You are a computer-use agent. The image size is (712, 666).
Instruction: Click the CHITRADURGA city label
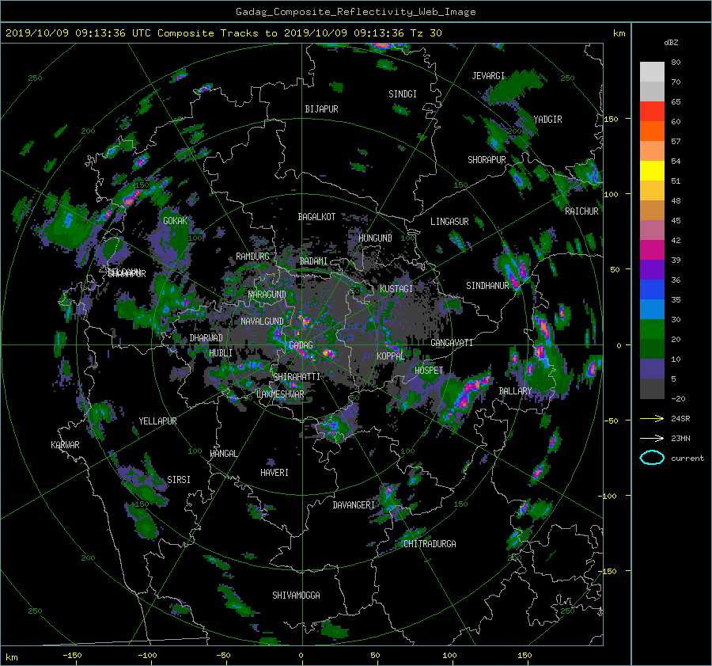[x=430, y=544]
